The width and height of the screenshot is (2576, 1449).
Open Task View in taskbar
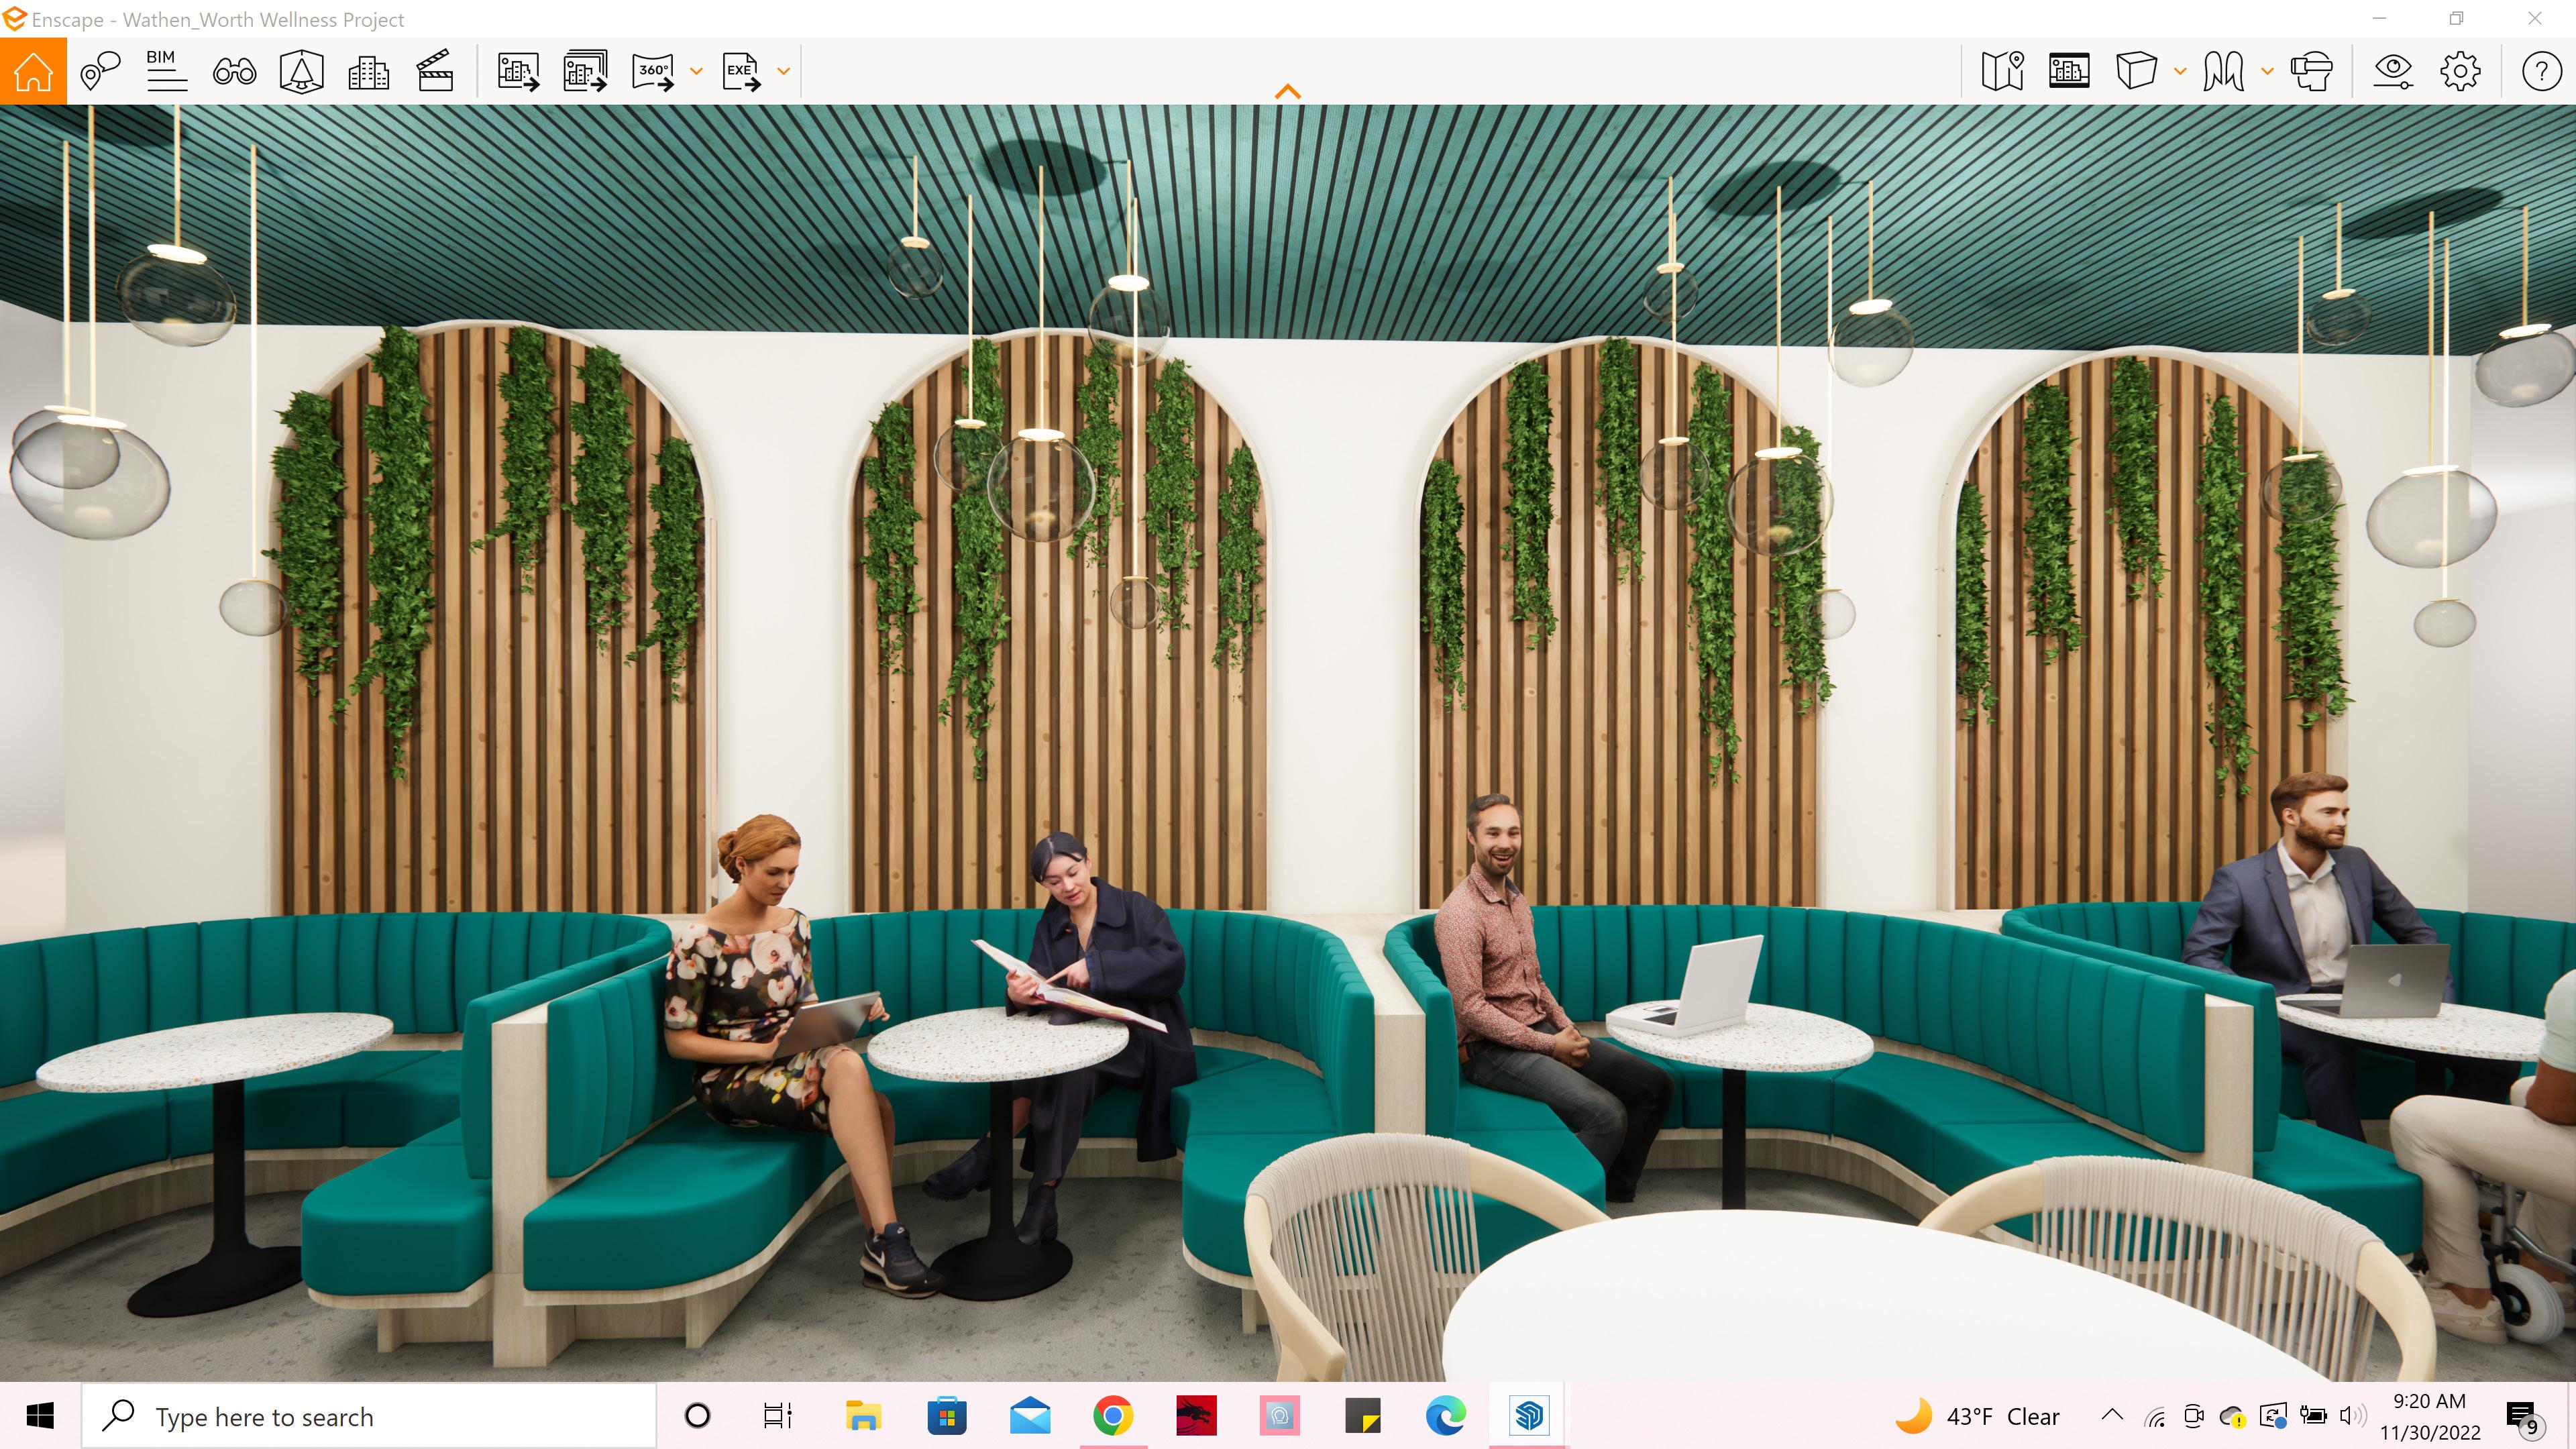778,1416
